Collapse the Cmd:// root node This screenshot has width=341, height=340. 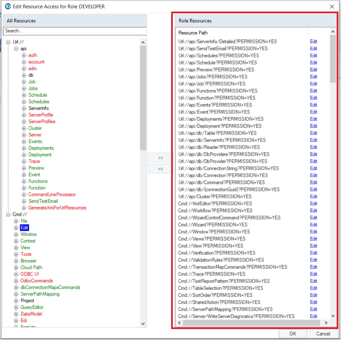[x=8, y=215]
